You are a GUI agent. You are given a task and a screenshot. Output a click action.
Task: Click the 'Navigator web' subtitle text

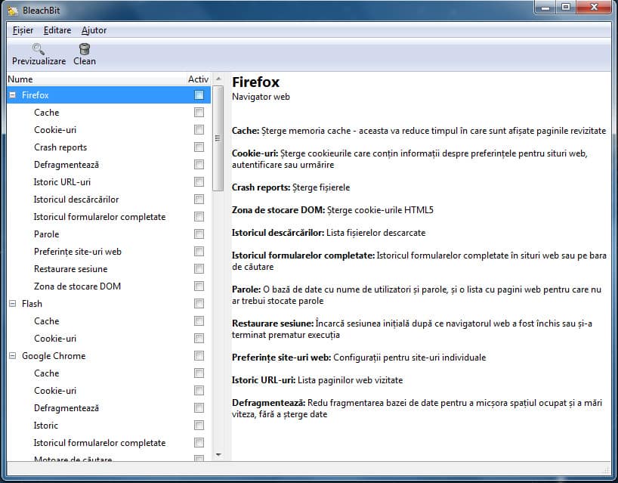point(261,97)
